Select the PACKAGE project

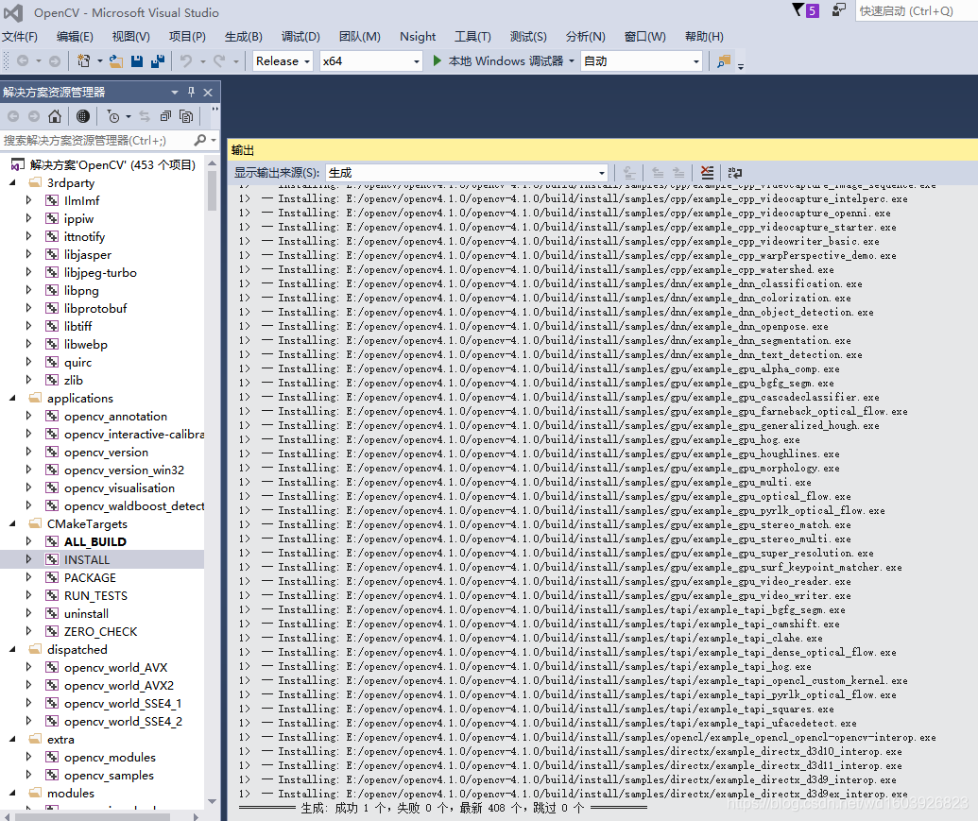(90, 578)
